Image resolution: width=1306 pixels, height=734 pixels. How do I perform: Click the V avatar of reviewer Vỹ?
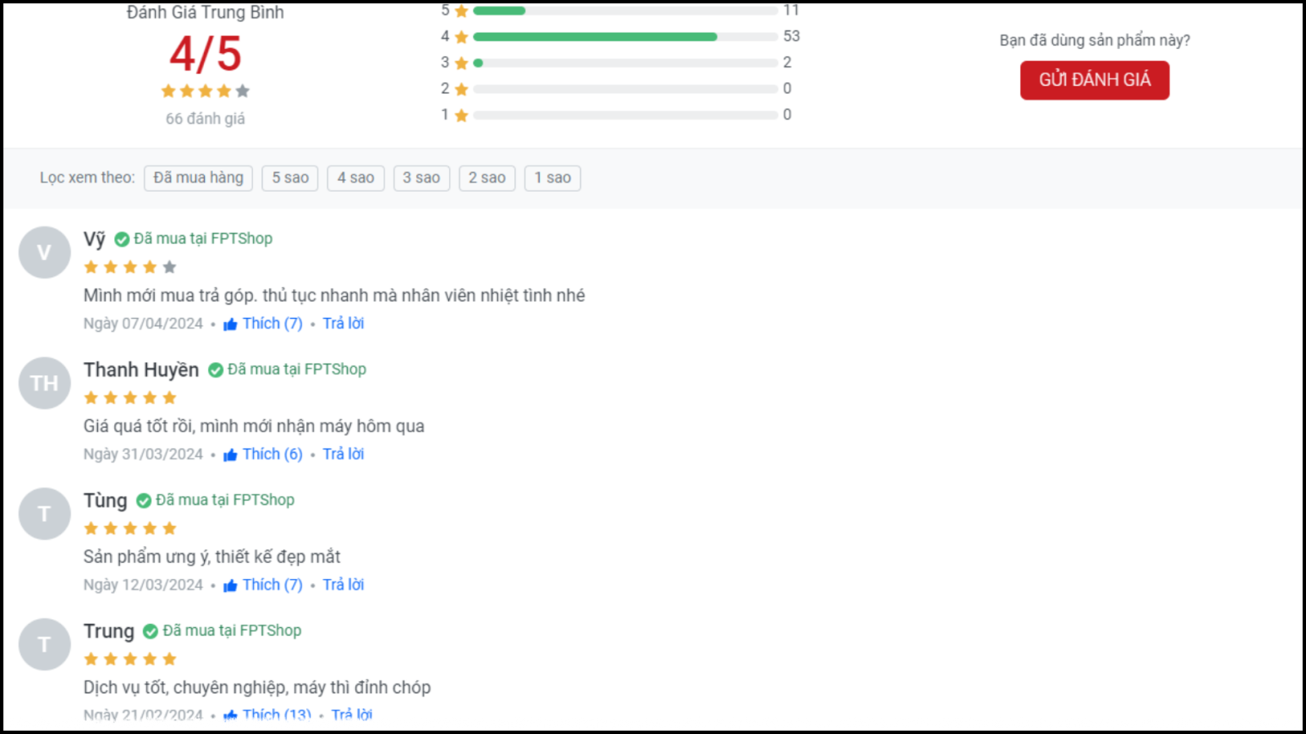45,252
